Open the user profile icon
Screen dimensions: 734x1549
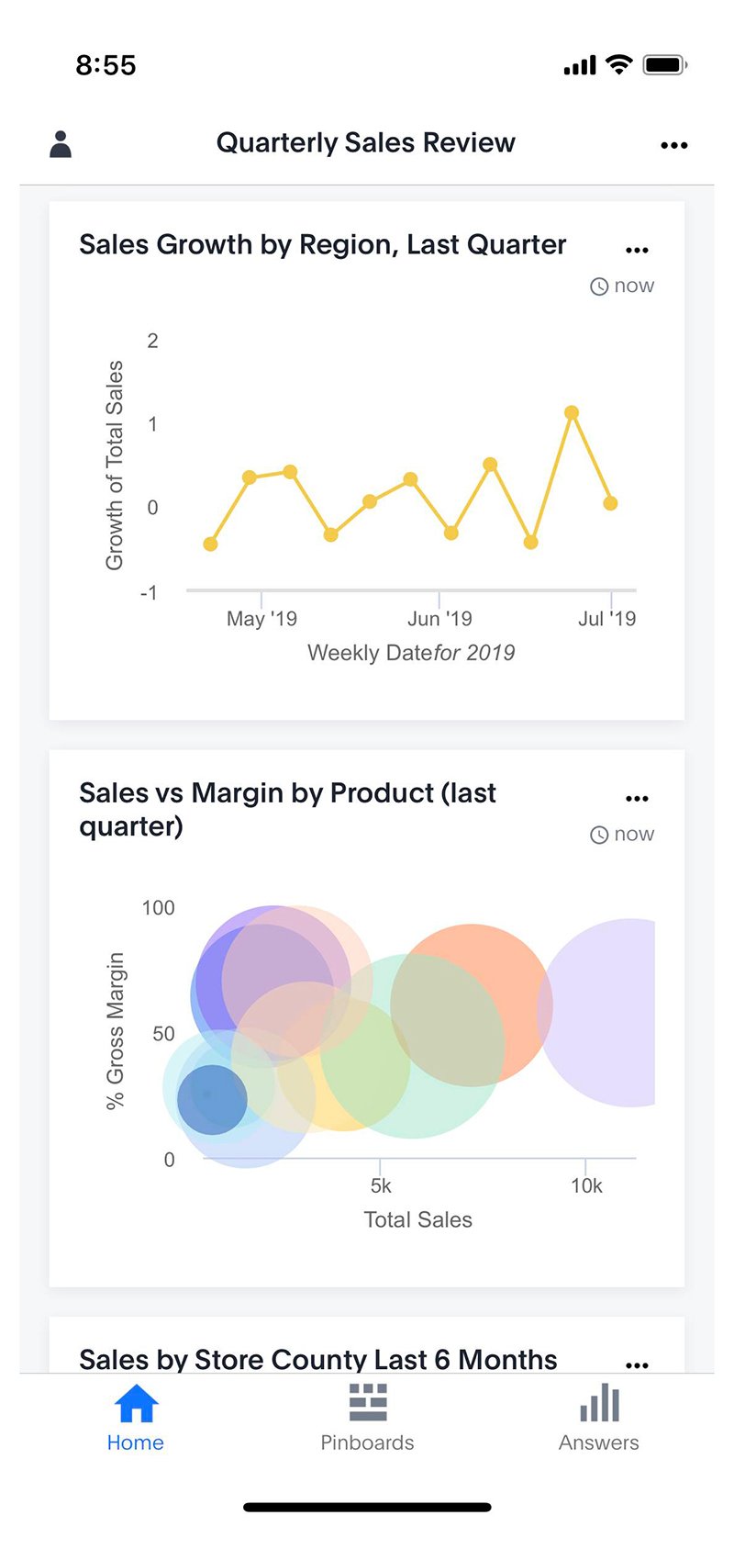59,143
